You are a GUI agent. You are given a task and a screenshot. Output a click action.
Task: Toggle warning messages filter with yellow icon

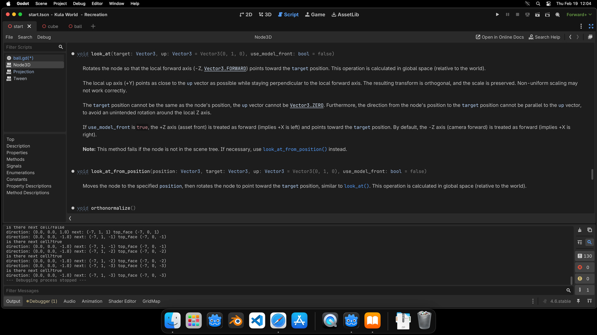click(585, 279)
